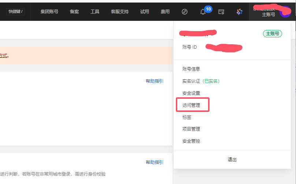Expand the 费用 menu
The width and height of the screenshot is (296, 184).
coord(165,12)
